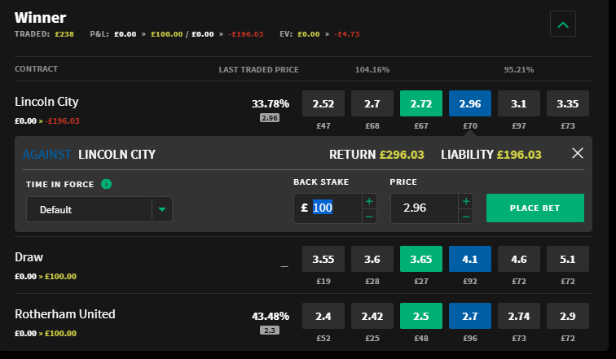Click the Last Traded Price column header

[258, 70]
